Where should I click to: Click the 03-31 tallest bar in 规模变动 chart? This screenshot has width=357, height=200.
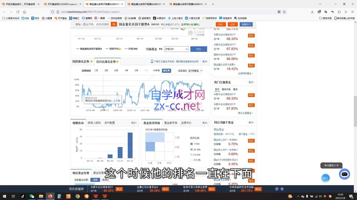[130, 145]
